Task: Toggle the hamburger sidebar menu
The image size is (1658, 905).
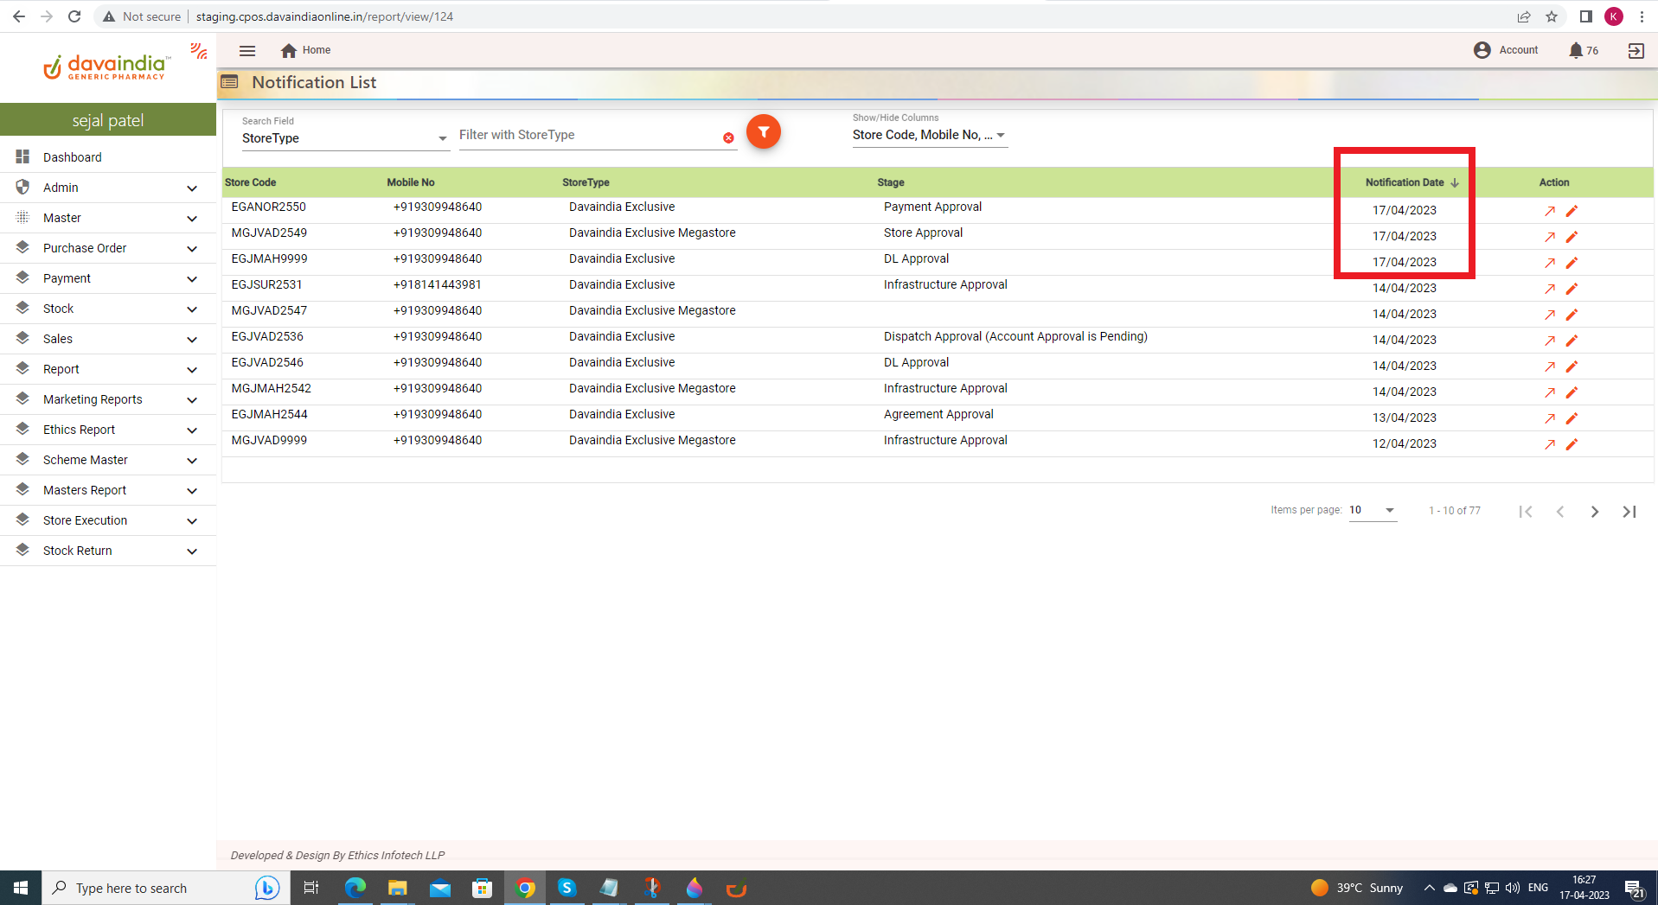Action: 247,51
